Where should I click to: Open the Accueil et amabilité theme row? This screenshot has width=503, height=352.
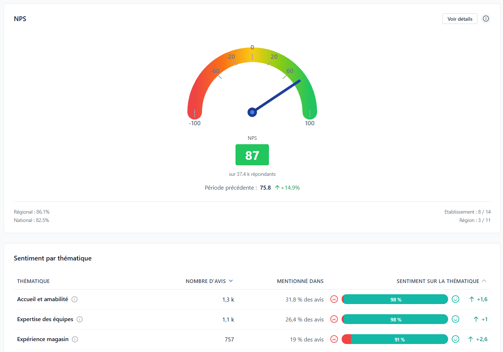(x=43, y=299)
